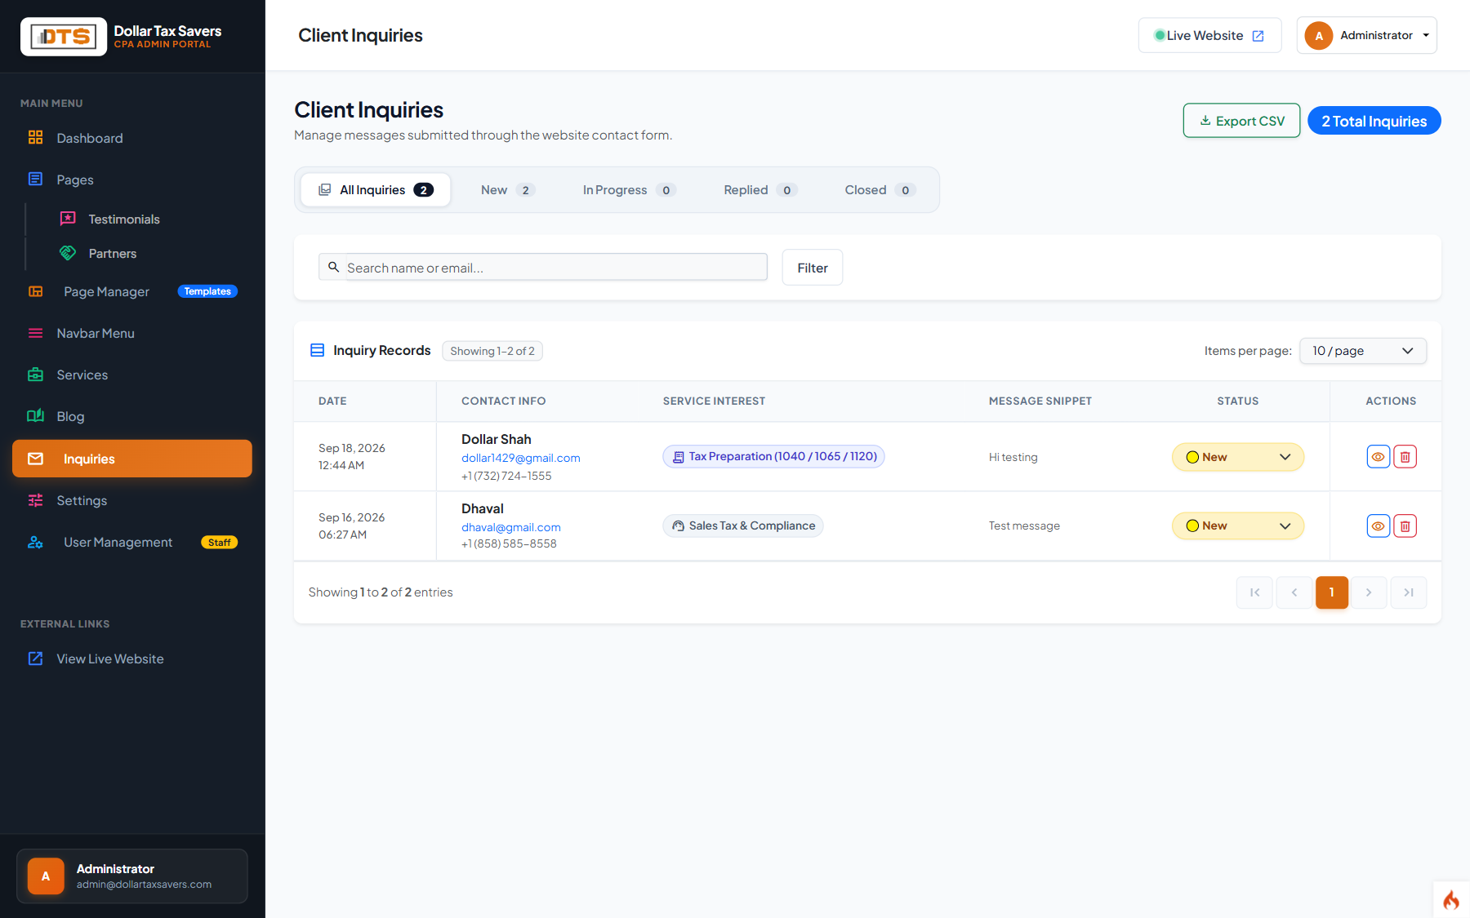This screenshot has width=1470, height=918.
Task: Go to next page with pagination arrow
Action: pos(1369,592)
